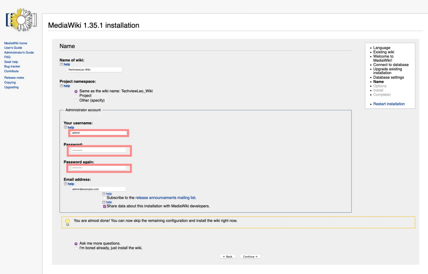428x274 pixels.
Task: Select 'Ask me more questions' option
Action: click(76, 244)
